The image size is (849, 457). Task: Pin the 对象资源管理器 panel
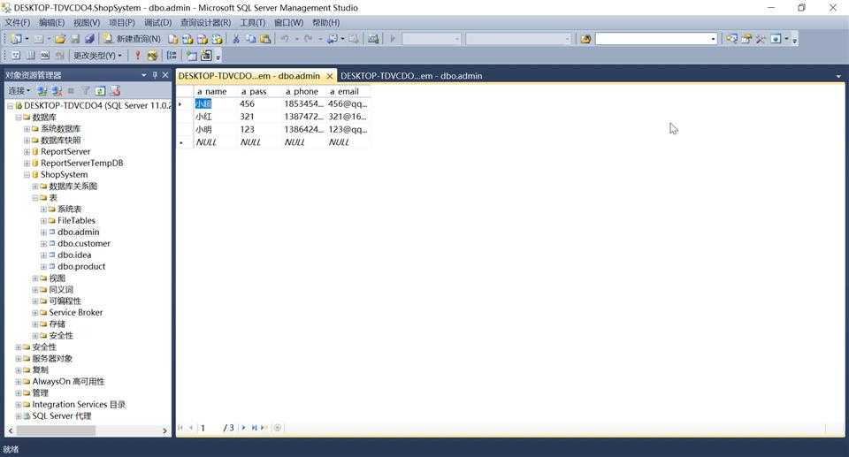(x=155, y=75)
